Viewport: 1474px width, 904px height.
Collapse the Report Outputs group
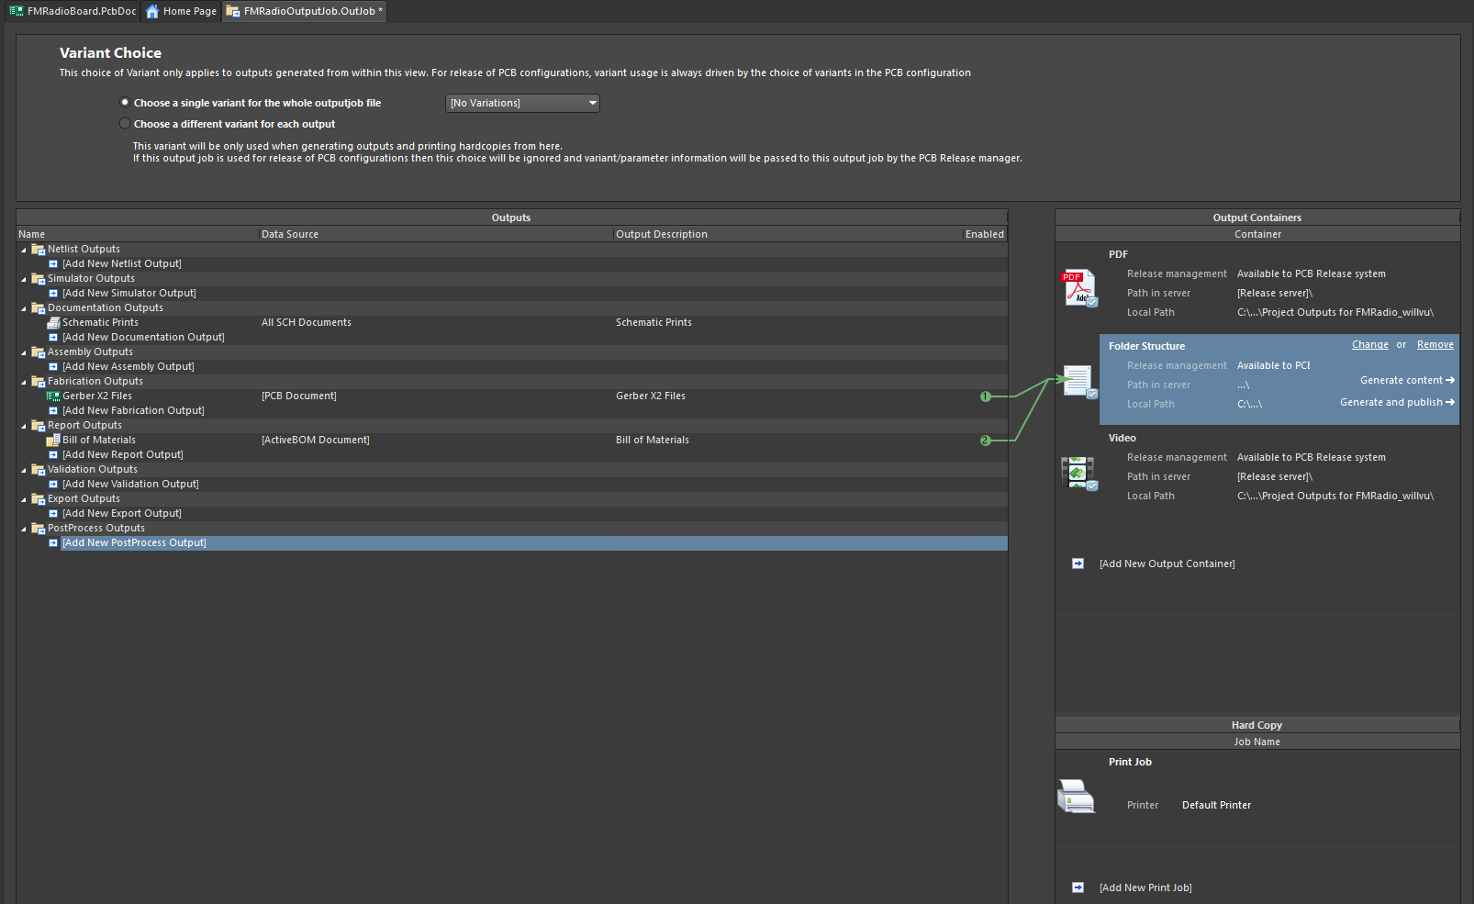pos(24,426)
